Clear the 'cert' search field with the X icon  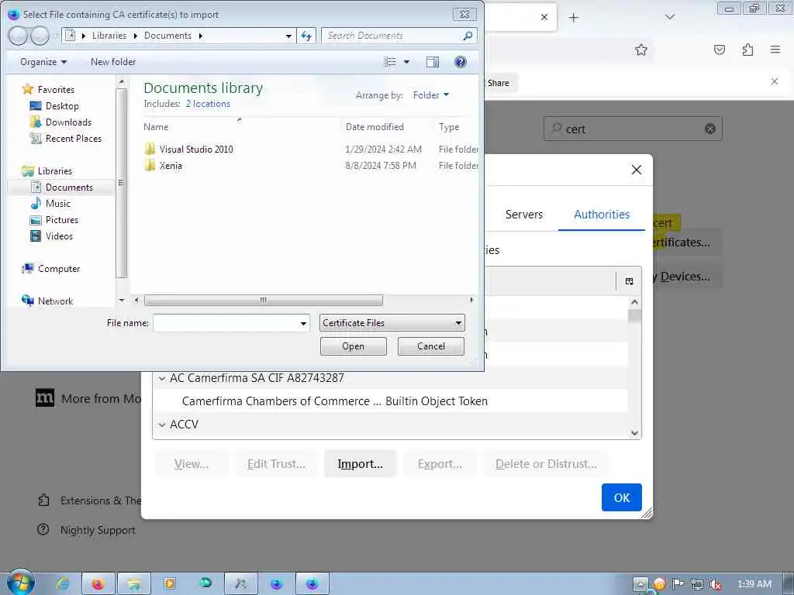click(710, 129)
